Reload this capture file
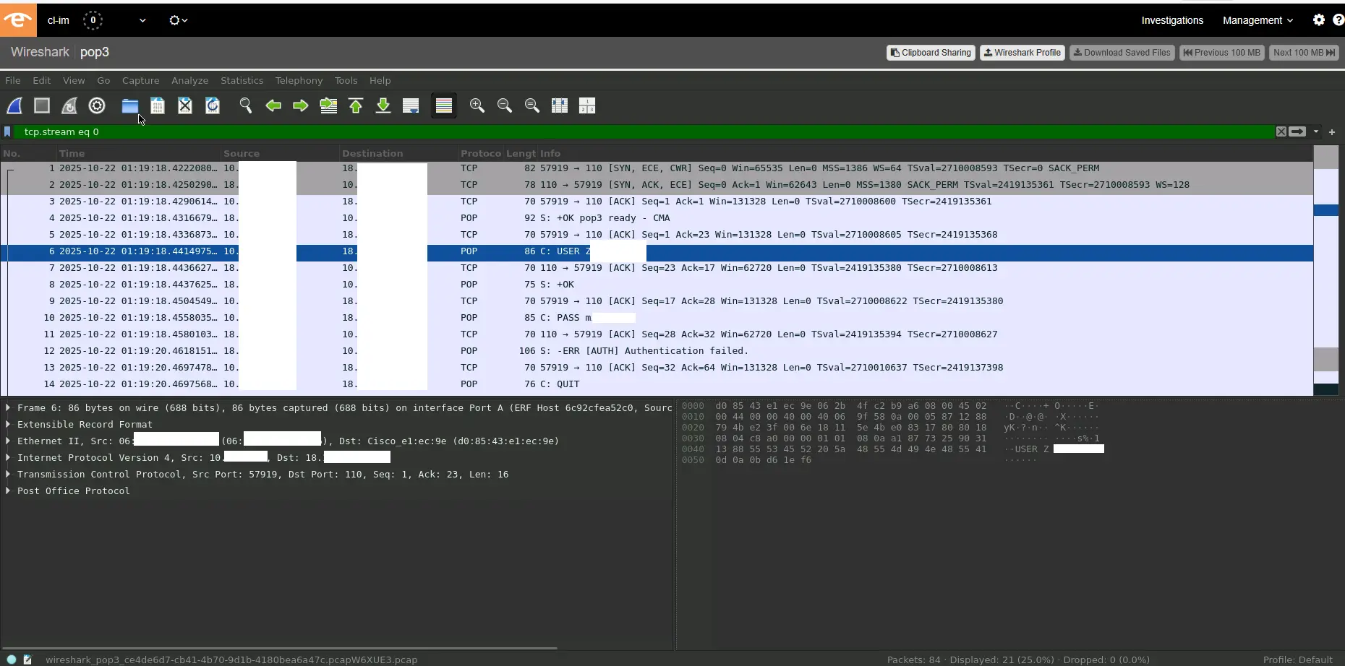The height and width of the screenshot is (666, 1345). click(212, 105)
